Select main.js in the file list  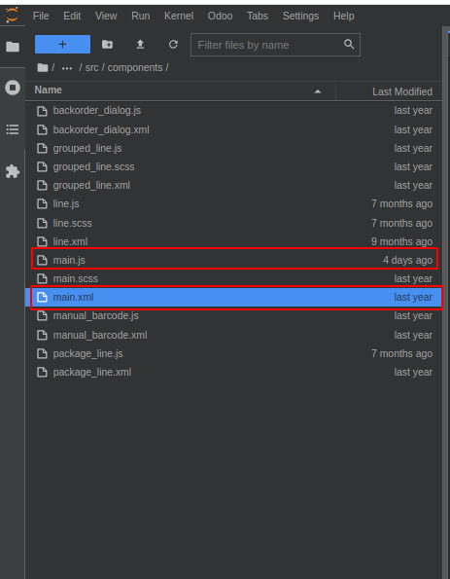[234, 260]
